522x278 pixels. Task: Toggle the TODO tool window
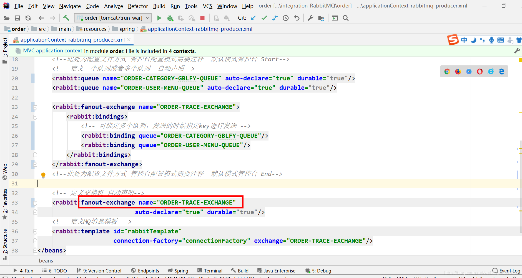[55, 271]
